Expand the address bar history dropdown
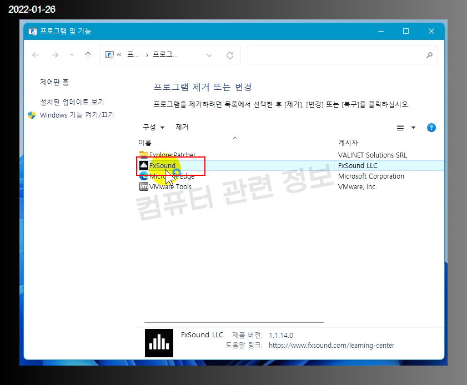Viewport: 467px width, 385px height. coord(209,55)
